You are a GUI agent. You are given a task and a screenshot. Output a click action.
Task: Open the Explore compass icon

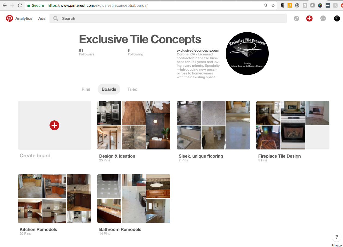(x=296, y=18)
